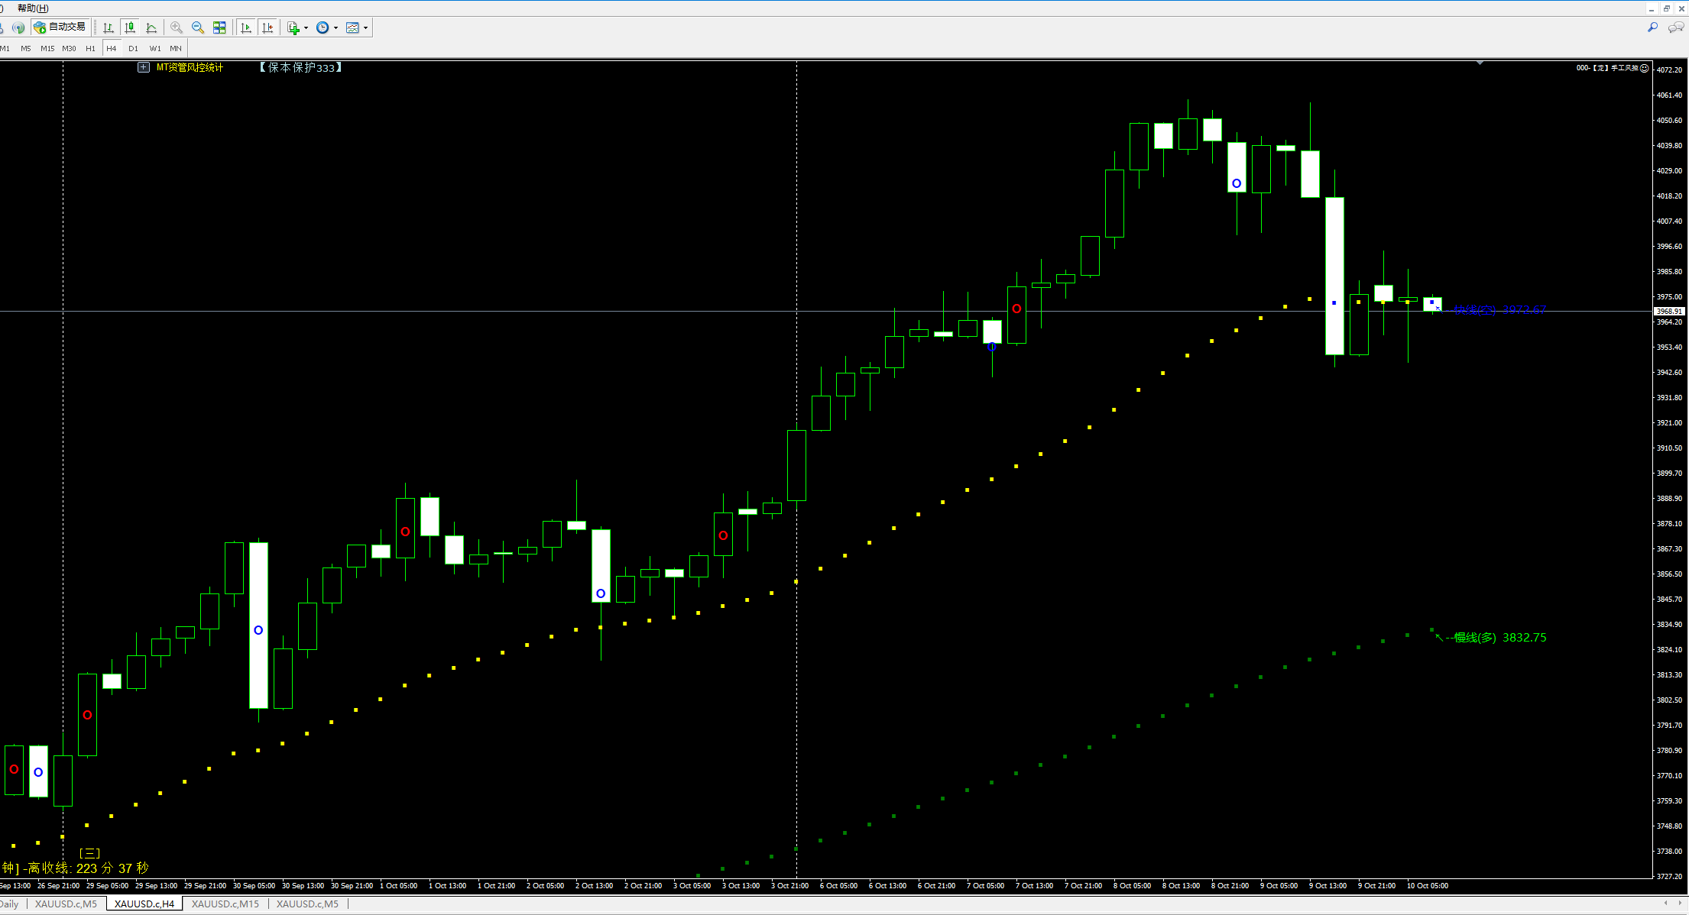Switch chart to bar chart mode

[x=109, y=27]
